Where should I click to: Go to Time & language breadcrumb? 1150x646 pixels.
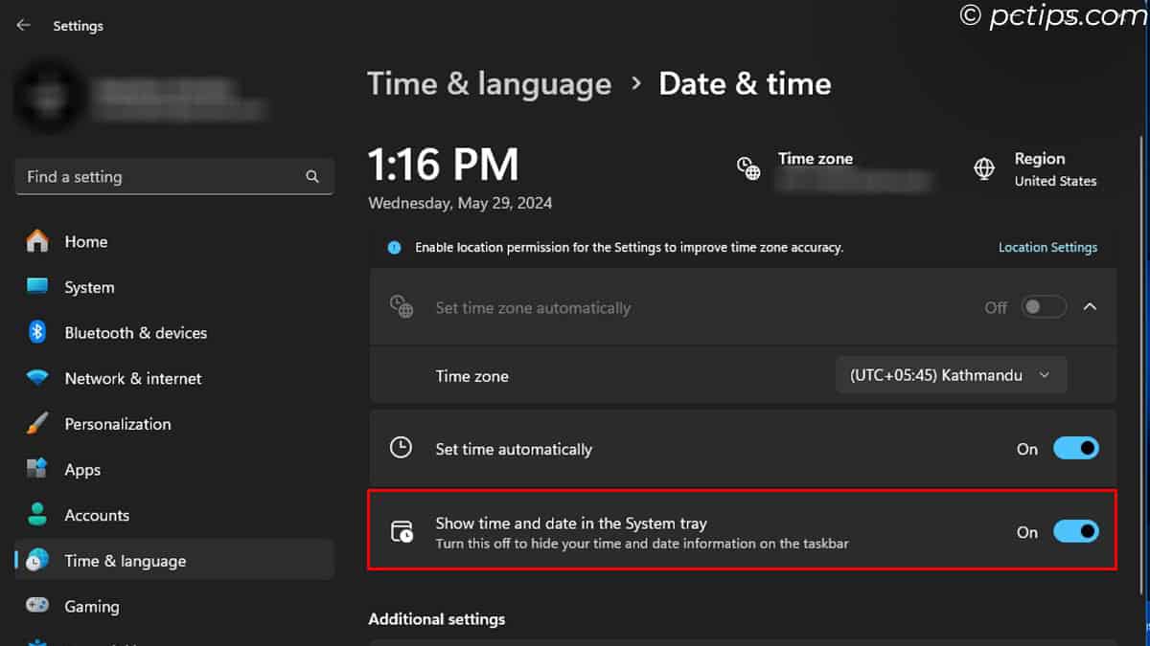point(489,84)
